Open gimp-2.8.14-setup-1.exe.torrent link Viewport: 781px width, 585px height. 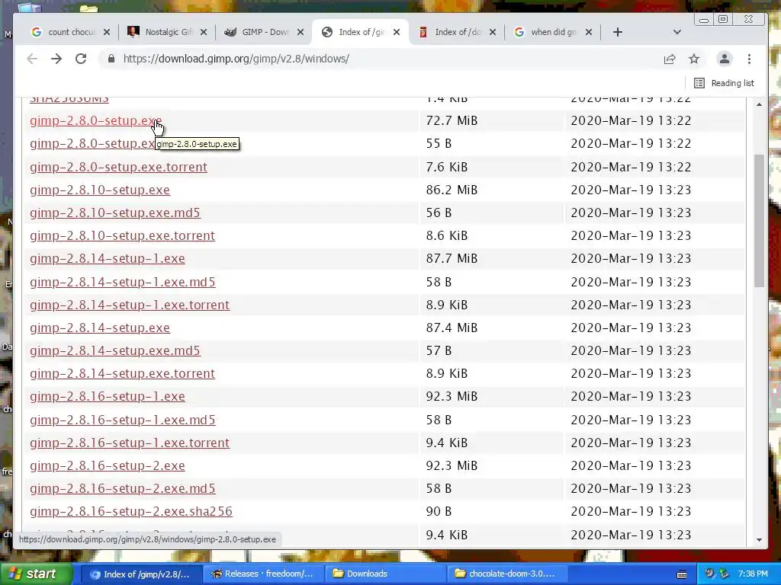[x=130, y=305]
